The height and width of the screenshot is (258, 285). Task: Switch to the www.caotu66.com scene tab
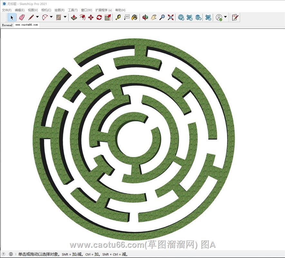(26, 25)
